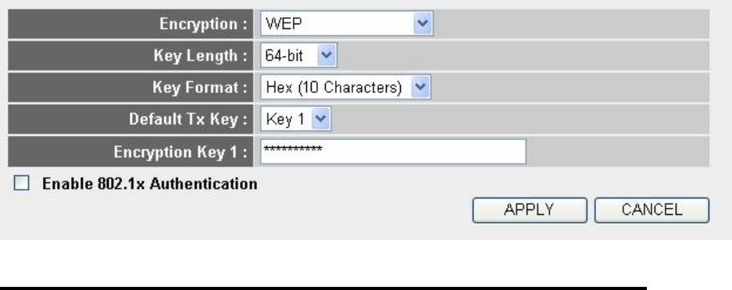
Task: Apply settings with the APPLY button
Action: coord(530,210)
